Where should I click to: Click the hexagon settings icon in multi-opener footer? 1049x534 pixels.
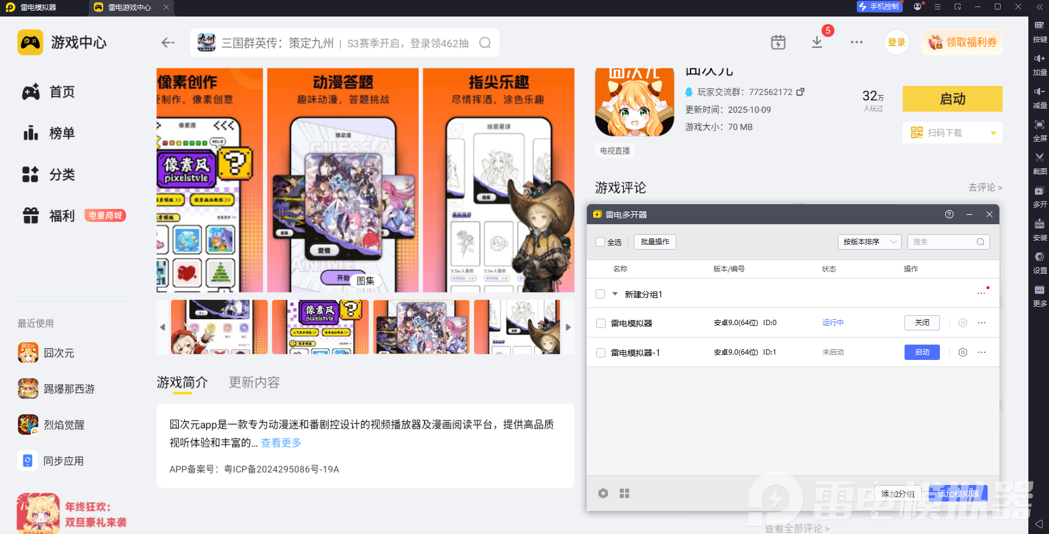(x=603, y=493)
